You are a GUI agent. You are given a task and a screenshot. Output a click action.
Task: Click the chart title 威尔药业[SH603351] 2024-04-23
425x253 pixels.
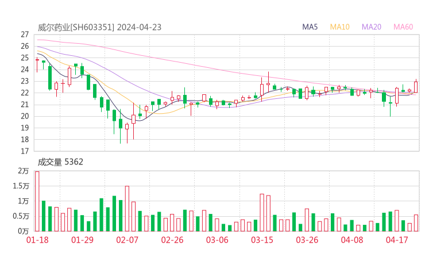(99, 28)
